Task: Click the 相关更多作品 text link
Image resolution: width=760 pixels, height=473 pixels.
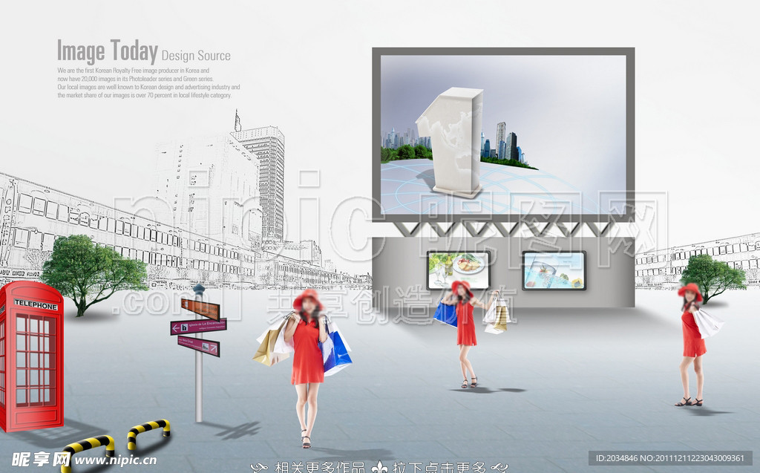Action: pos(320,467)
